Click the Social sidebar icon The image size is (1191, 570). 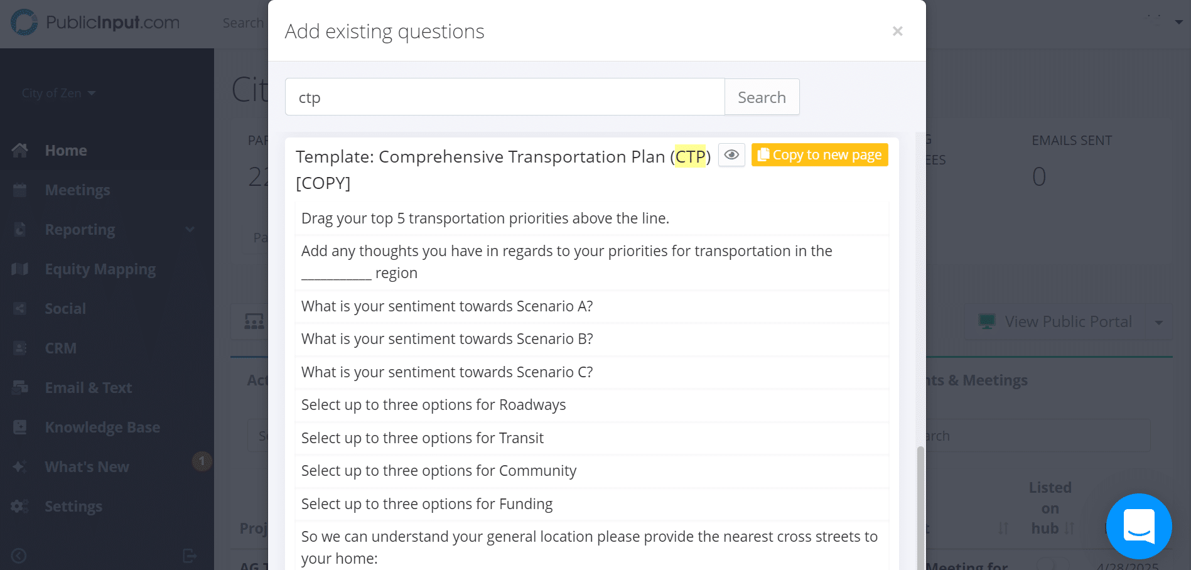point(19,308)
